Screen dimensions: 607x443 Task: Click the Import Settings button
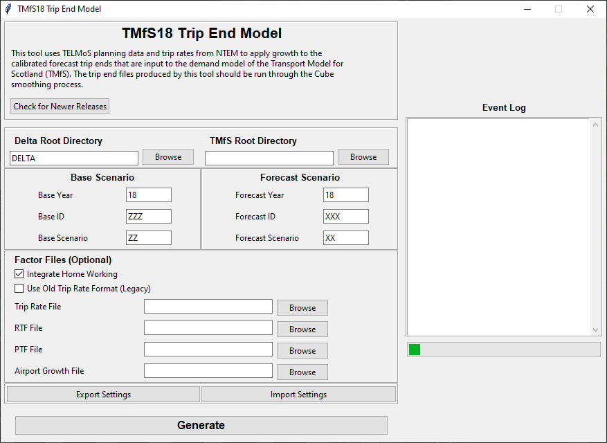[298, 395]
